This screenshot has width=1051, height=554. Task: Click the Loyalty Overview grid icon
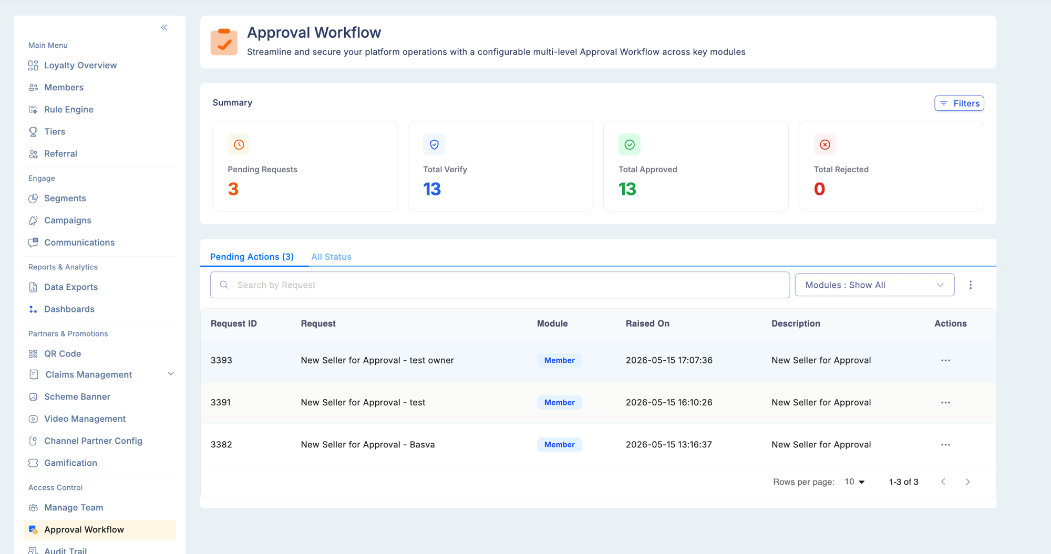(33, 66)
